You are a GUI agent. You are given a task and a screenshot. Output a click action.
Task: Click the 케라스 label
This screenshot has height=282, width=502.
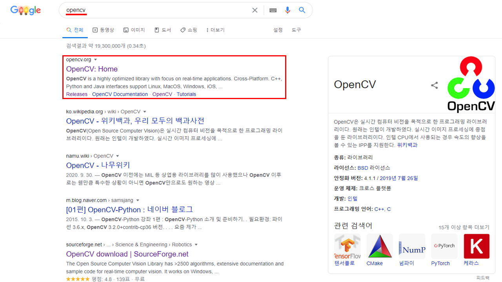[471, 263]
